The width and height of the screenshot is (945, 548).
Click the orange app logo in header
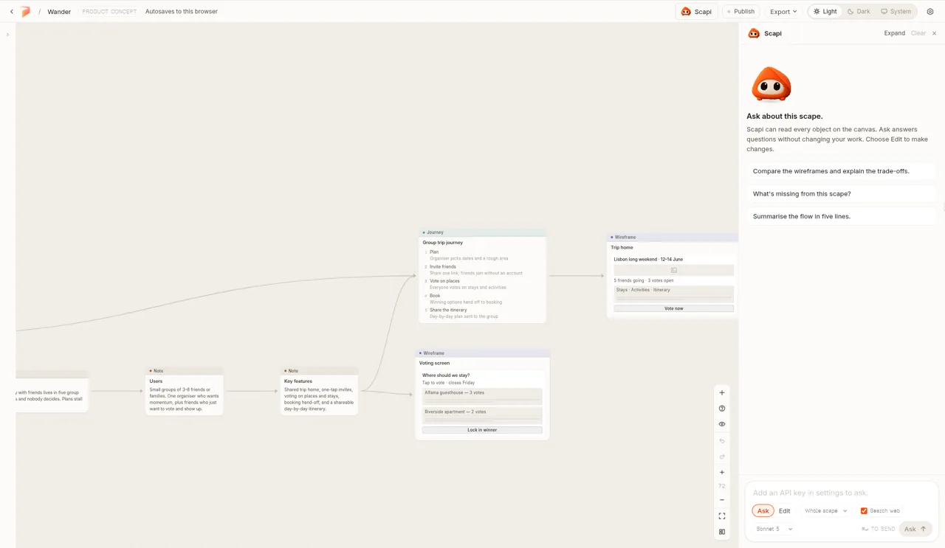[x=26, y=12]
